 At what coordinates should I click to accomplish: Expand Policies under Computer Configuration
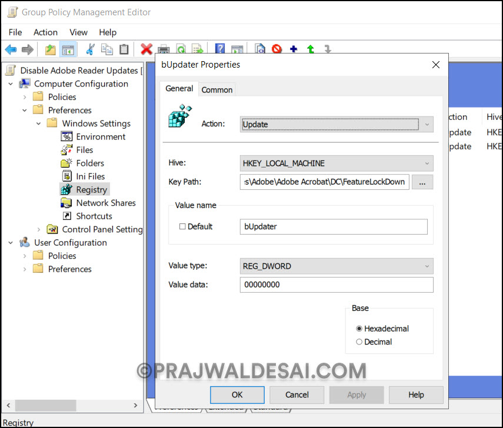(x=25, y=97)
